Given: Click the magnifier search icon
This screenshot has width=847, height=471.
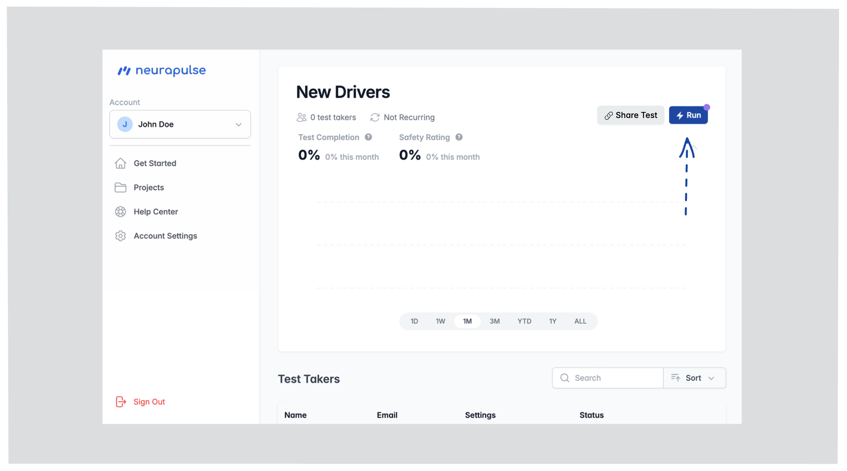Looking at the screenshot, I should pos(565,378).
